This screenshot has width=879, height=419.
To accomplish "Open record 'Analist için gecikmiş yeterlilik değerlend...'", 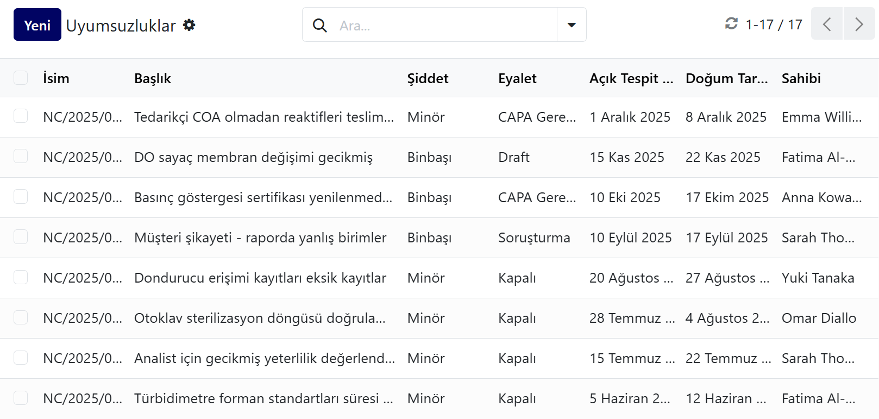I will click(x=265, y=358).
